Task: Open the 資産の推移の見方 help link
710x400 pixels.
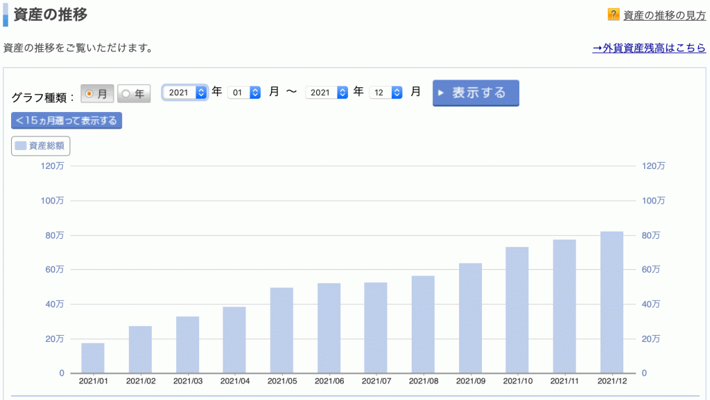Action: 664,15
